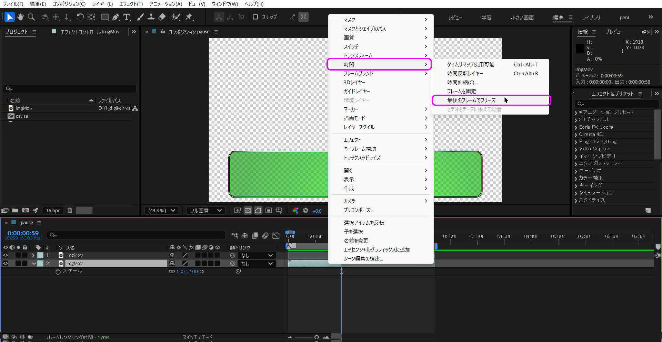Image resolution: width=662 pixels, height=342 pixels.
Task: Enable the Snap checkbox
Action: pos(255,17)
